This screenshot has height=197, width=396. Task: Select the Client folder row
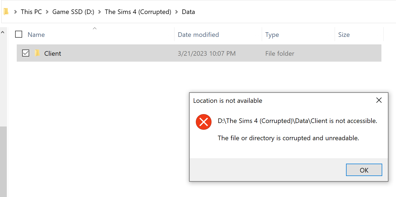(199, 53)
